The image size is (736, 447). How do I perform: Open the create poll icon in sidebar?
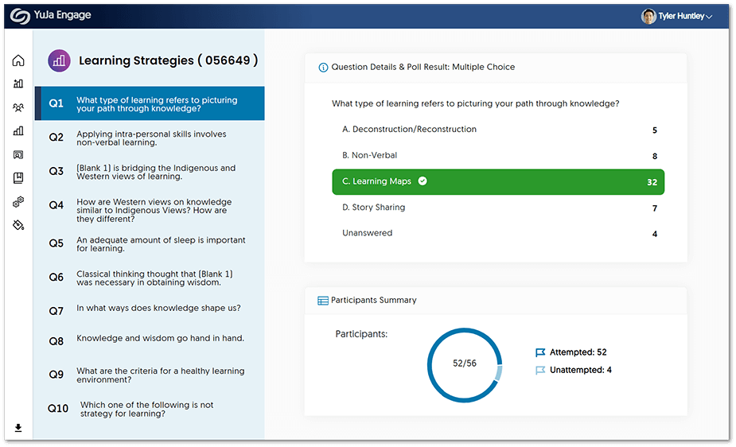(x=18, y=84)
